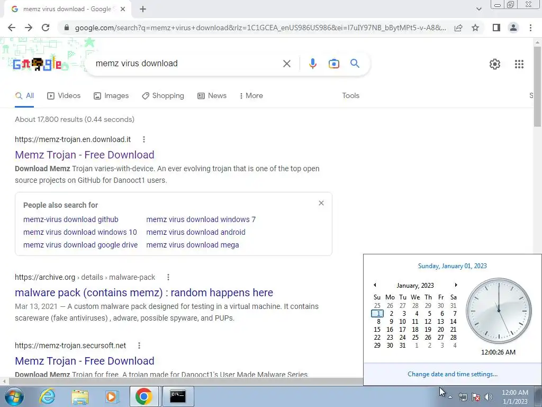Click the horizontal scrollbar at page bottom

pos(185,382)
